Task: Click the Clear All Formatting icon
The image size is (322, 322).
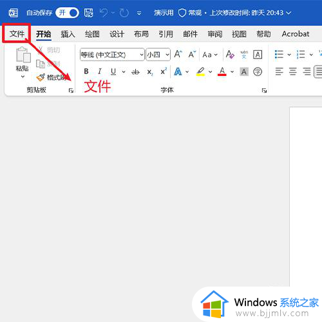Action: pyautogui.click(x=230, y=54)
